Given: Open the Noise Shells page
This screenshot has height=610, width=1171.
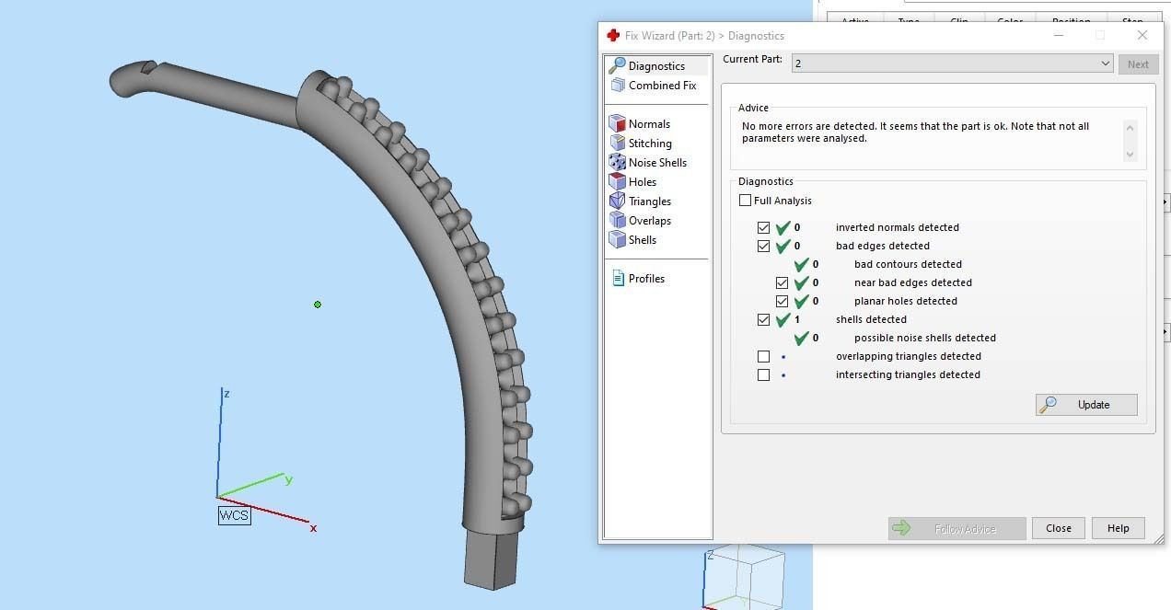Looking at the screenshot, I should [x=648, y=163].
